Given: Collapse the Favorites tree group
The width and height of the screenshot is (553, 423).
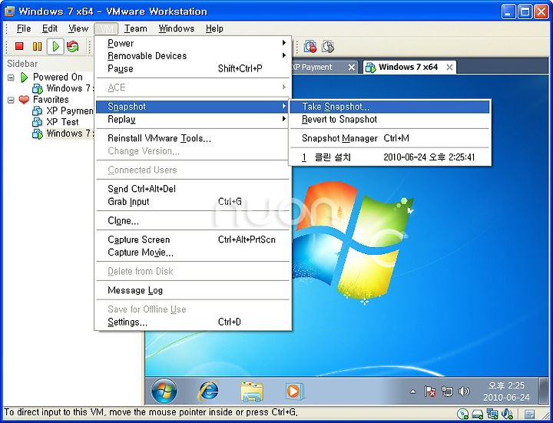Looking at the screenshot, I should (x=12, y=100).
